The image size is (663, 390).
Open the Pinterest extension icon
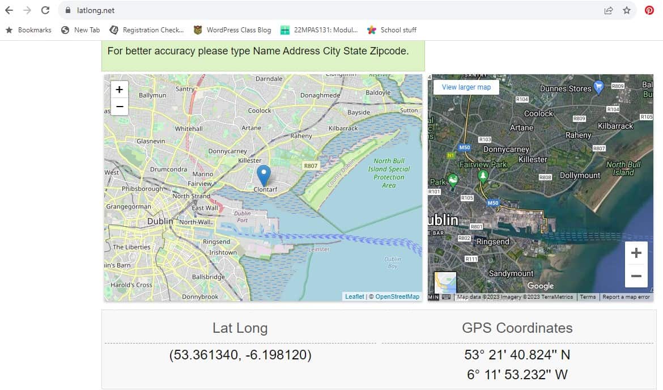(649, 11)
